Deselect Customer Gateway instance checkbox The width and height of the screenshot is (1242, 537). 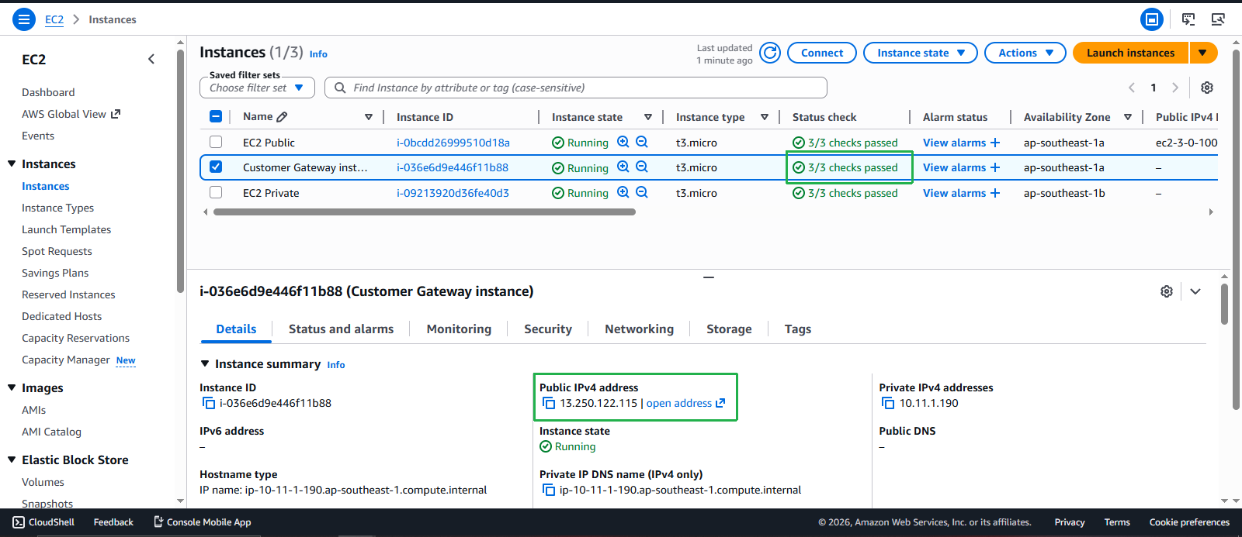(x=216, y=167)
